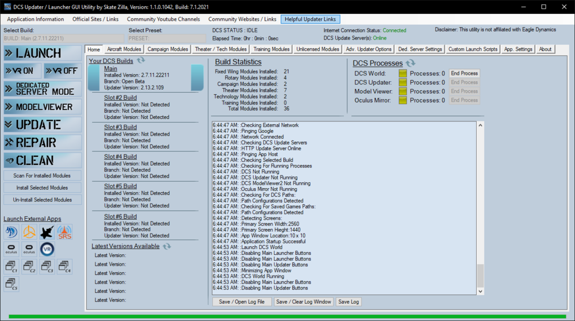Start the DCS UPDATE action
Image resolution: width=575 pixels, height=321 pixels.
coord(43,125)
